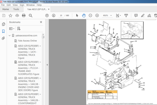The width and height of the screenshot is (157, 105).
Task: Open the Sign menu
Action: [x=22, y=5]
